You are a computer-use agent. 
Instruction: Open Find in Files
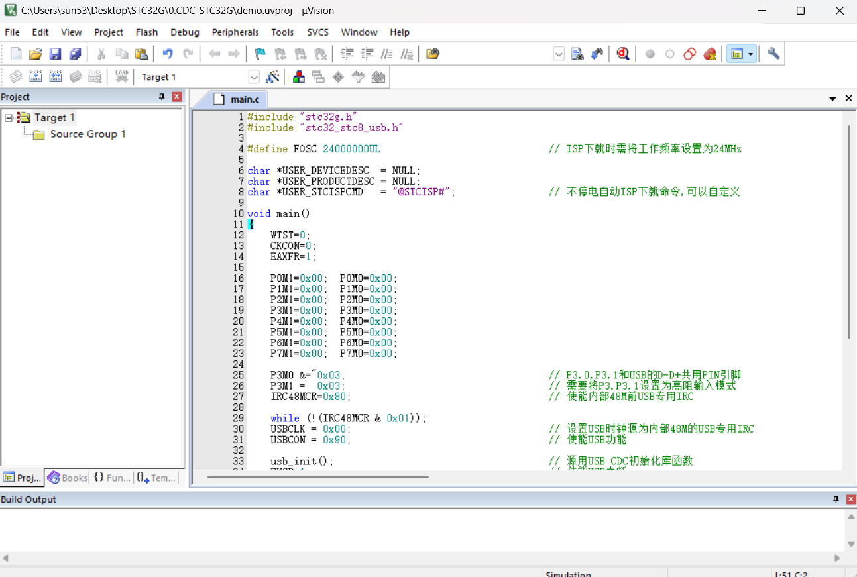(x=433, y=54)
